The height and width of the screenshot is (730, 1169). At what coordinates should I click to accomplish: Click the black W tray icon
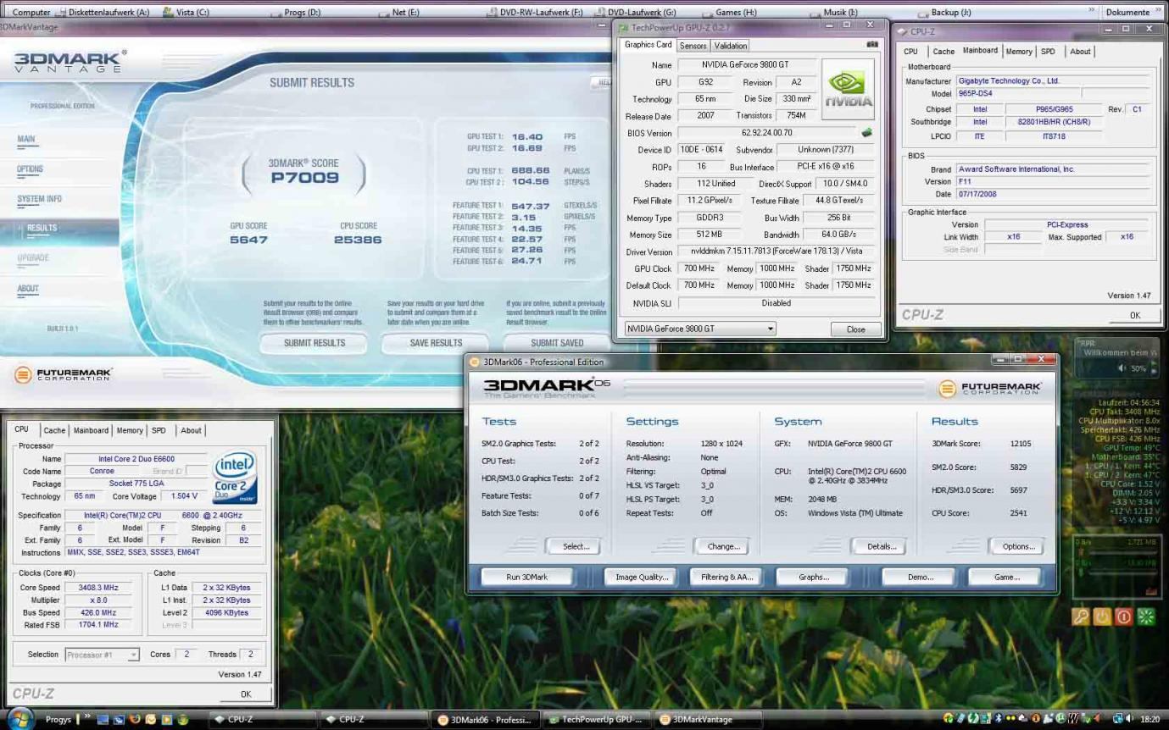1073,719
